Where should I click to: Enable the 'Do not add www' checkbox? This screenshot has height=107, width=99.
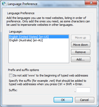click(11, 75)
